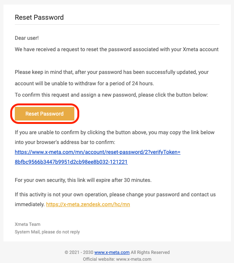Click the '© 2021 - 2030' copyright text
The width and height of the screenshot is (234, 263).
click(79, 252)
